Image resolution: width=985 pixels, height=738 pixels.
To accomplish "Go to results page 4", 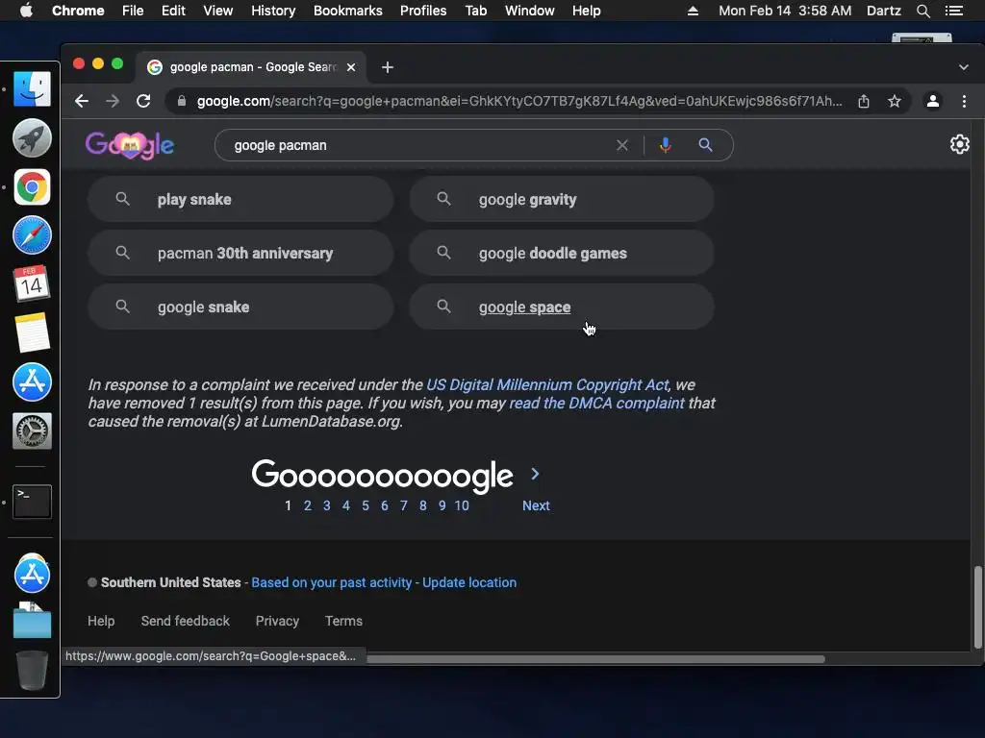I will [346, 505].
